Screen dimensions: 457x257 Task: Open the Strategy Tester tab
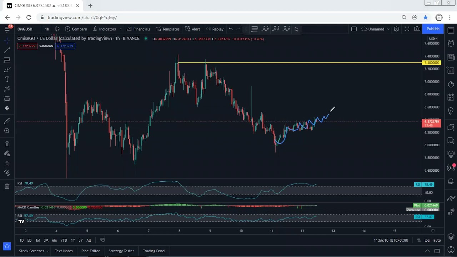point(121,251)
